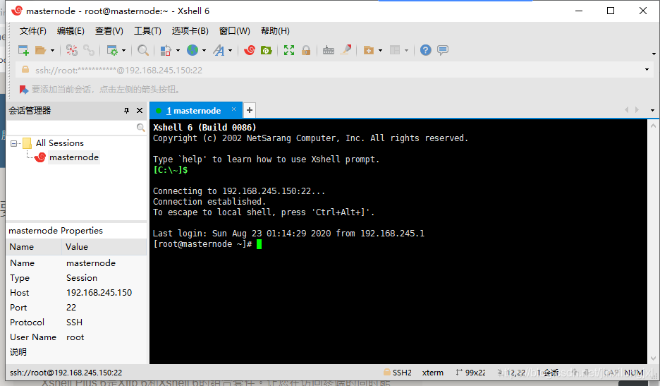660x386 pixels.
Task: Open session Properties gear icon
Action: pos(112,50)
